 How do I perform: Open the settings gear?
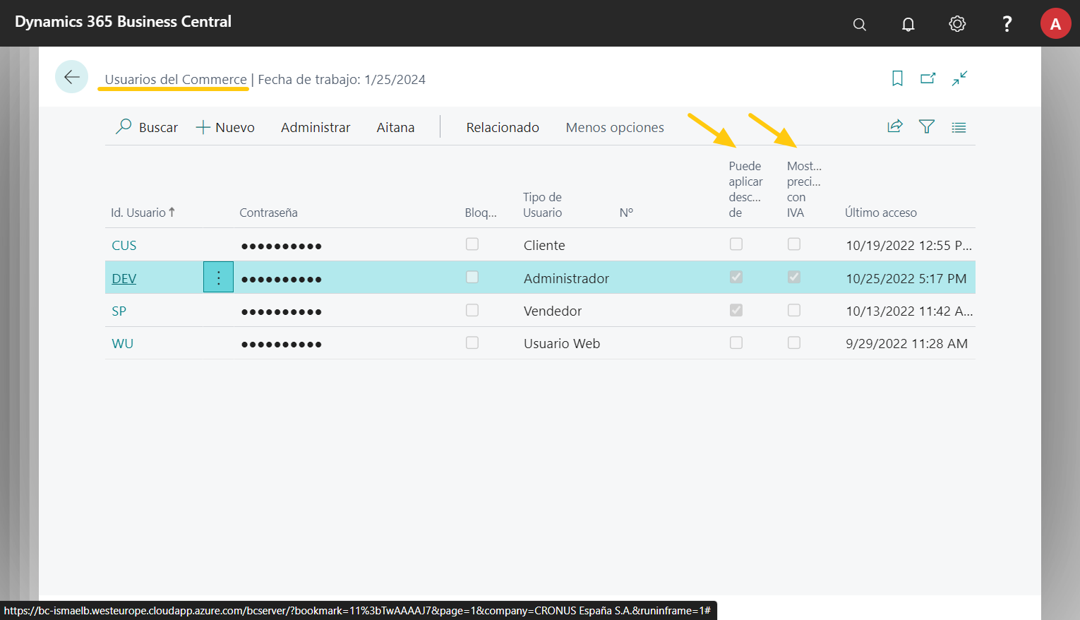(957, 24)
